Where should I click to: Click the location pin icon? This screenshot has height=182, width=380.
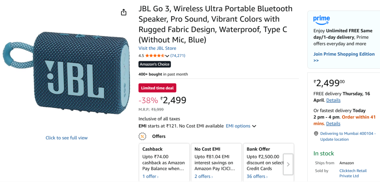tap(316, 134)
